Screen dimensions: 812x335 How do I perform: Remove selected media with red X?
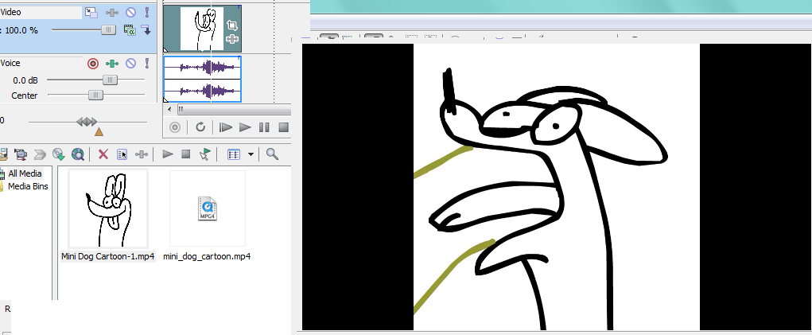point(103,154)
